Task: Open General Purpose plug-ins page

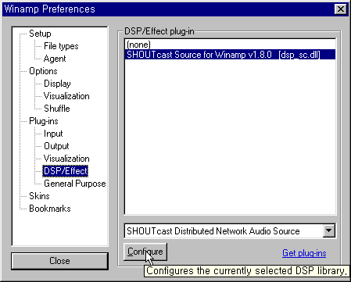Action: [x=75, y=184]
